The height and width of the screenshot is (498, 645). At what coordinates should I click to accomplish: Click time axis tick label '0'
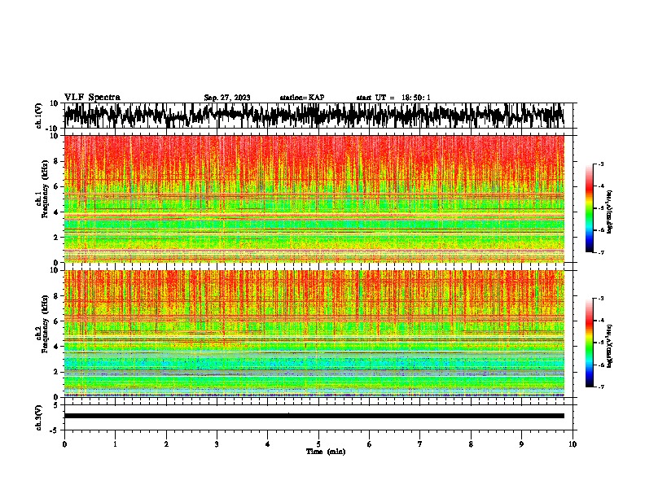pos(64,444)
